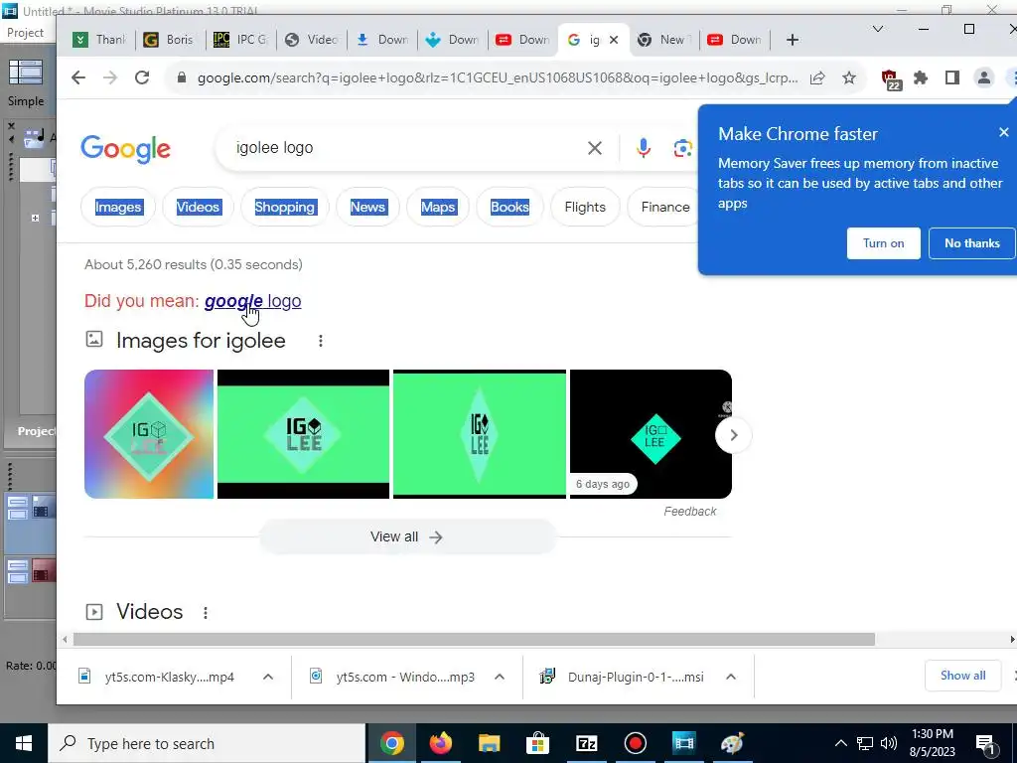Expand options for Dunaj-Plugin msi download
This screenshot has height=763, width=1017.
[731, 677]
